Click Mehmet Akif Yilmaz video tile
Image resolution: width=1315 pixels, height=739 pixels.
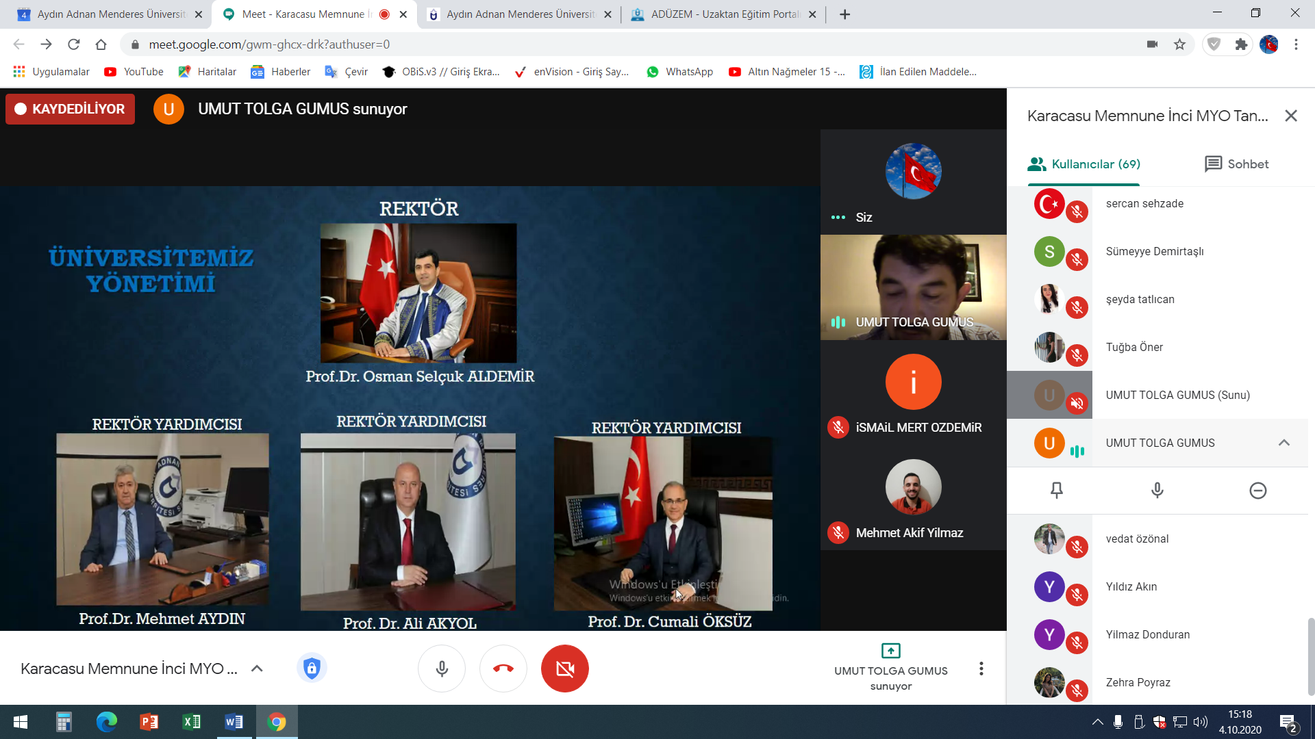(x=913, y=497)
